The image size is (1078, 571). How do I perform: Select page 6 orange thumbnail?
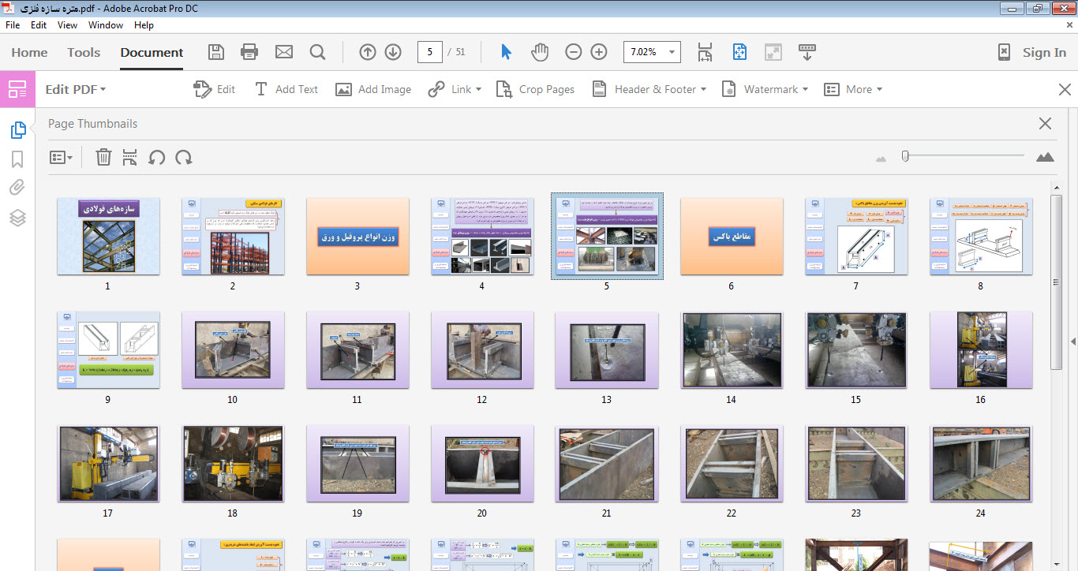pyautogui.click(x=732, y=236)
